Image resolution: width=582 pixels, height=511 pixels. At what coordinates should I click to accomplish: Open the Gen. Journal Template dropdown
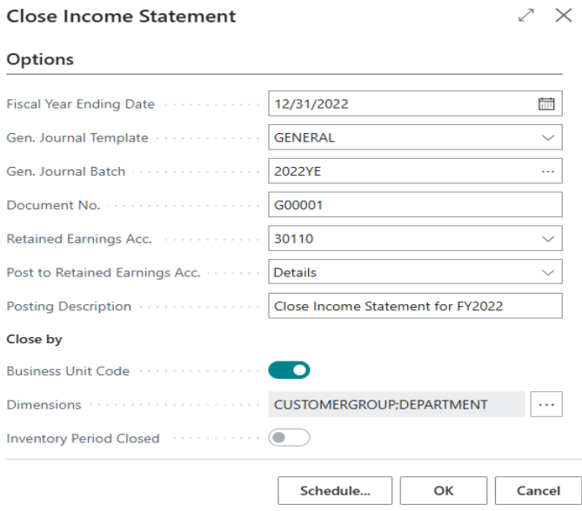pyautogui.click(x=546, y=137)
